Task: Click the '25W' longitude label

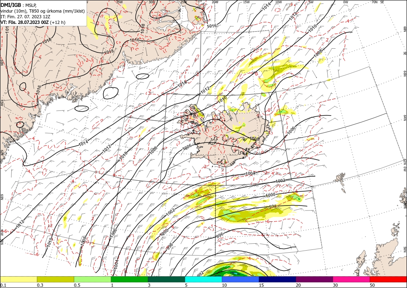Action: point(184,2)
